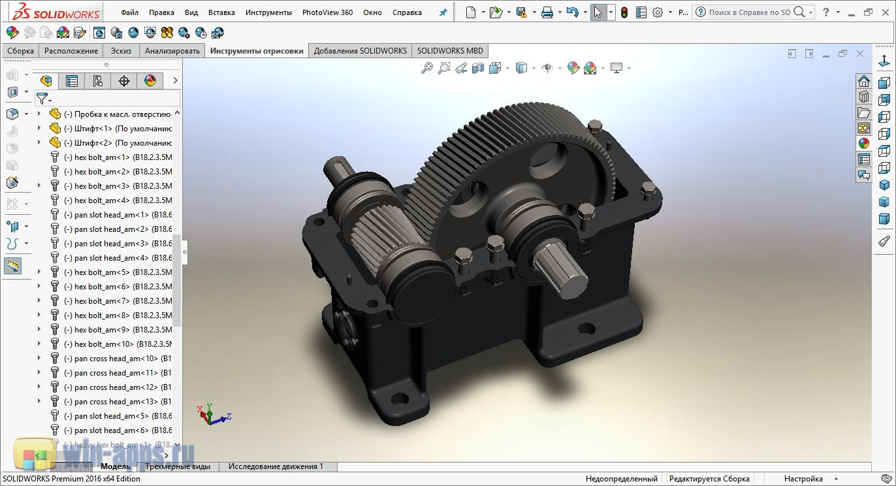Open Edit Appearance in the render toolbar
The width and height of the screenshot is (896, 486).
click(12, 32)
